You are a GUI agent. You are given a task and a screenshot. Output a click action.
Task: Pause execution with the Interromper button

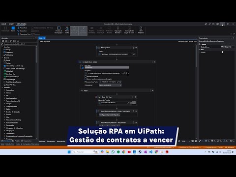[5, 29]
